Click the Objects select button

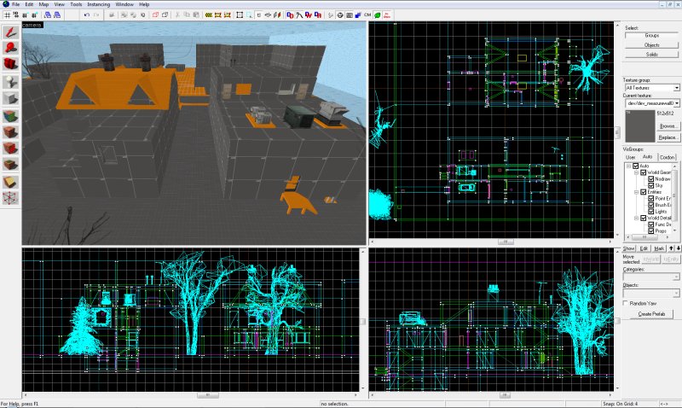(651, 45)
